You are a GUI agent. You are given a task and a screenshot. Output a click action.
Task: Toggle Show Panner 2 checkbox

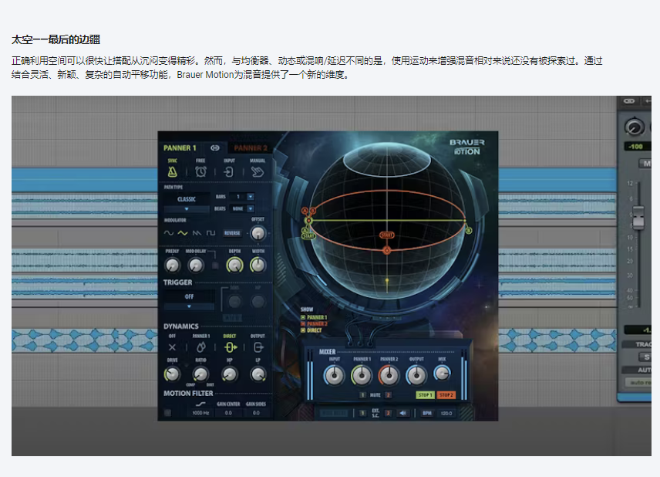(303, 323)
